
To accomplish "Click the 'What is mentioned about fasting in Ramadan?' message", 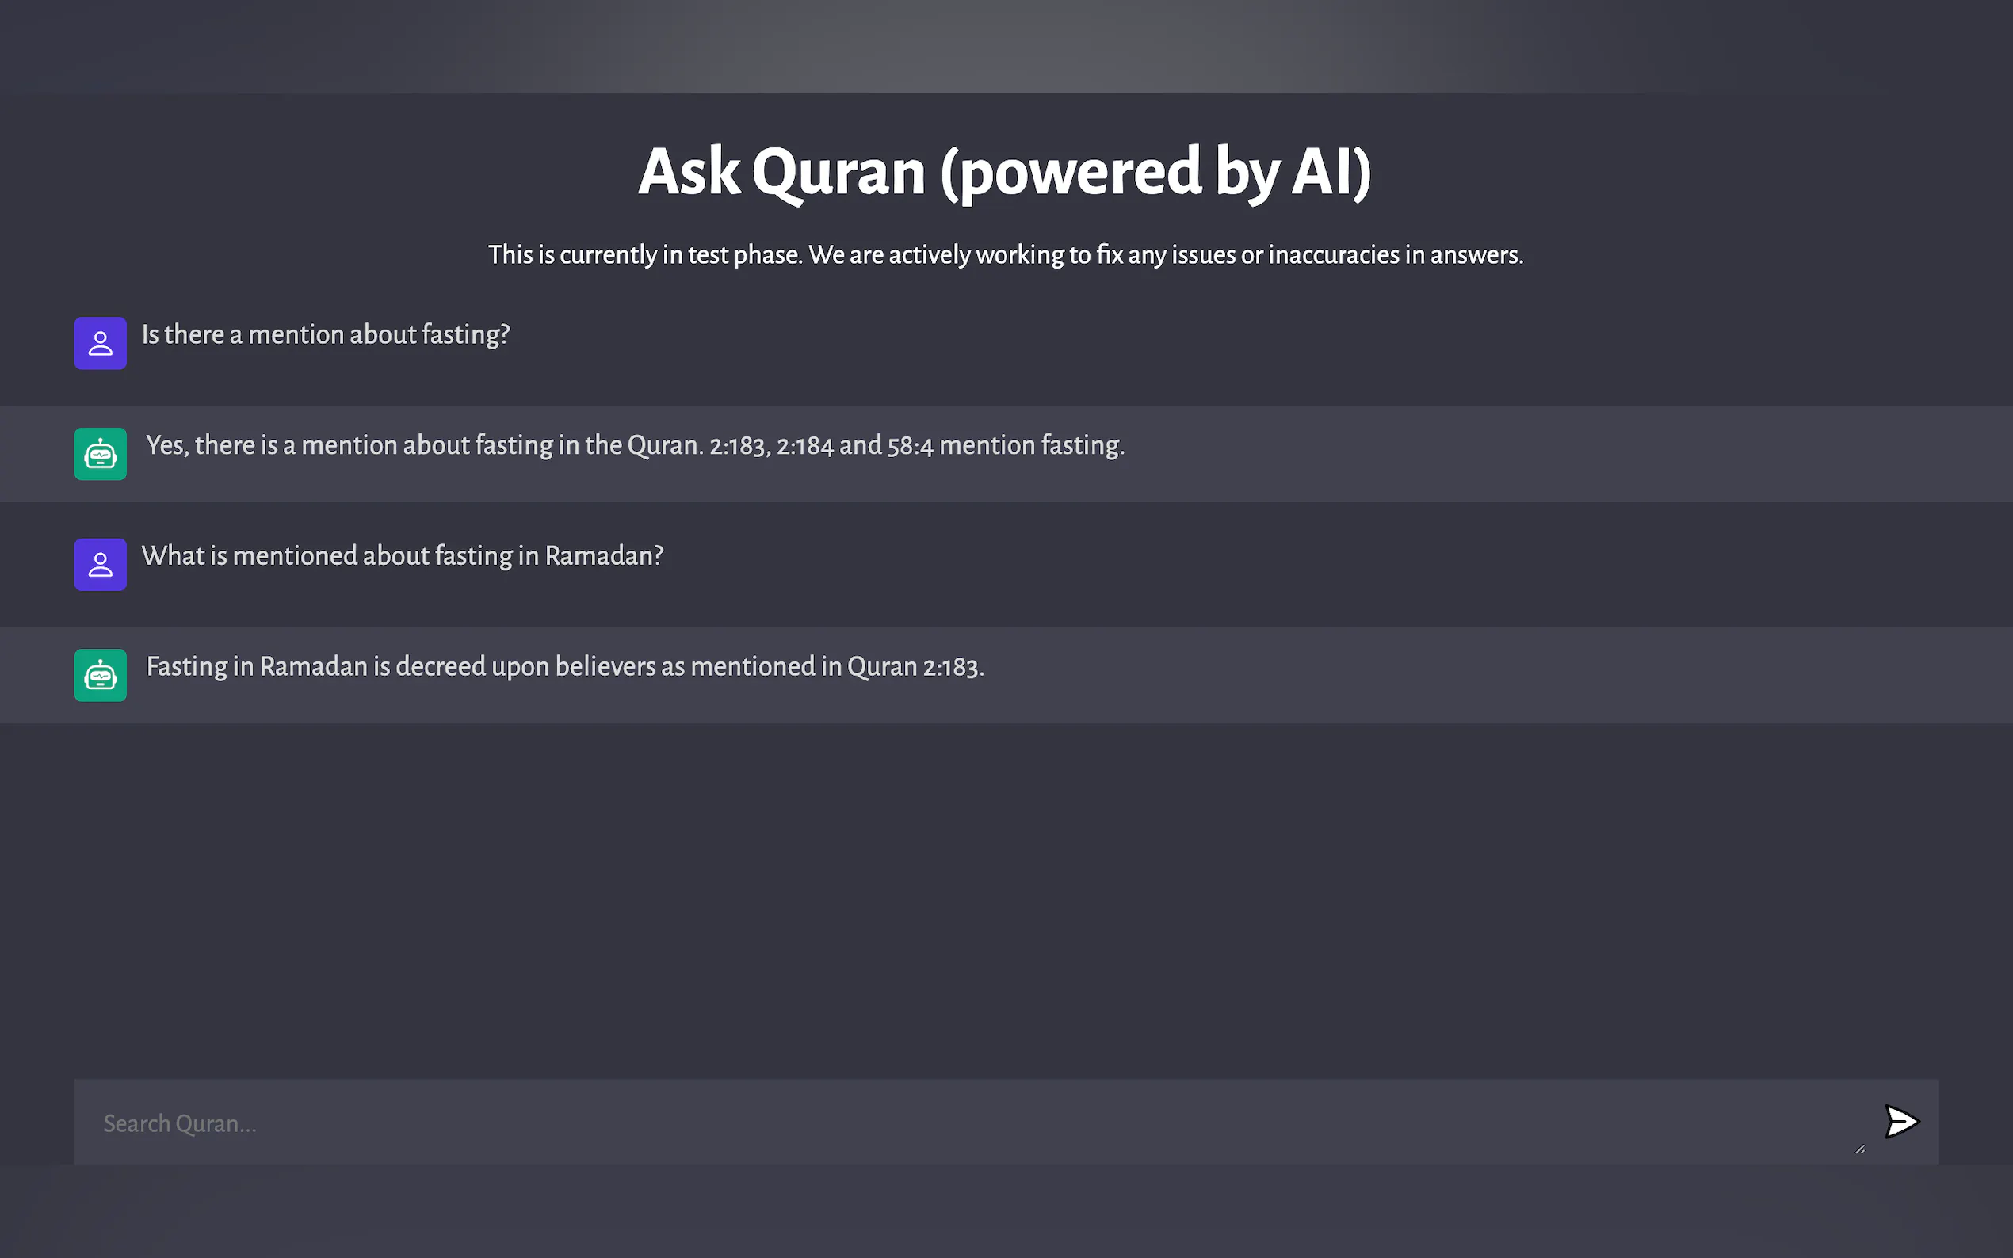I will (x=402, y=556).
